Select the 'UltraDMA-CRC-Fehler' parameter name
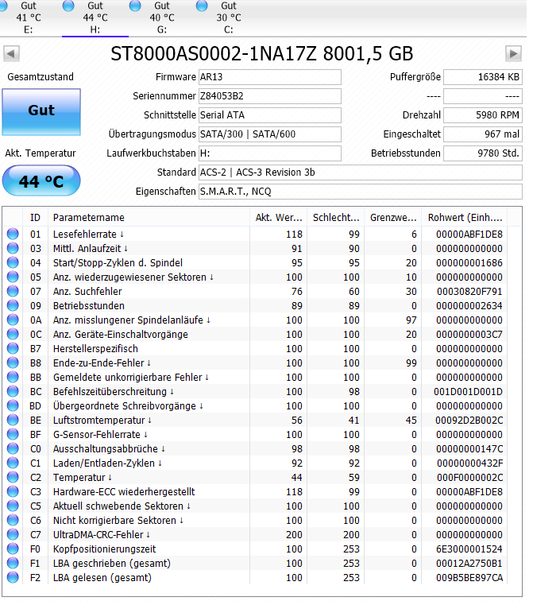Viewport: 533px width, 601px height. coord(98,535)
